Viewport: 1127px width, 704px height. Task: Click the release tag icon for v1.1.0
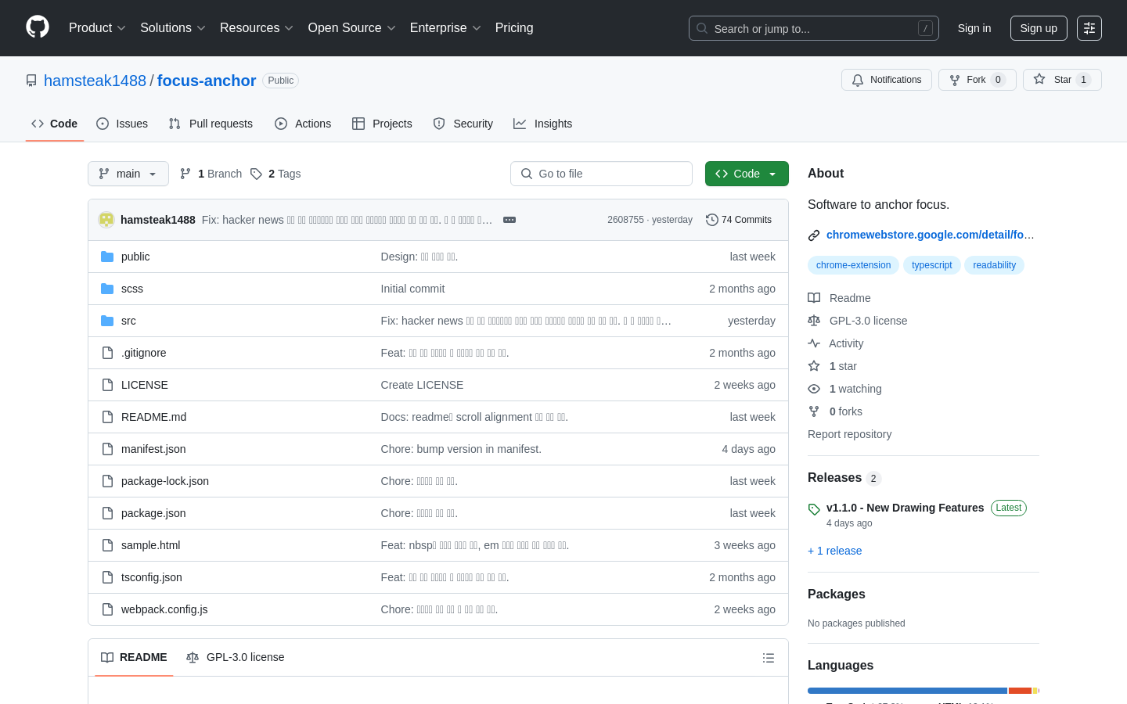814,509
